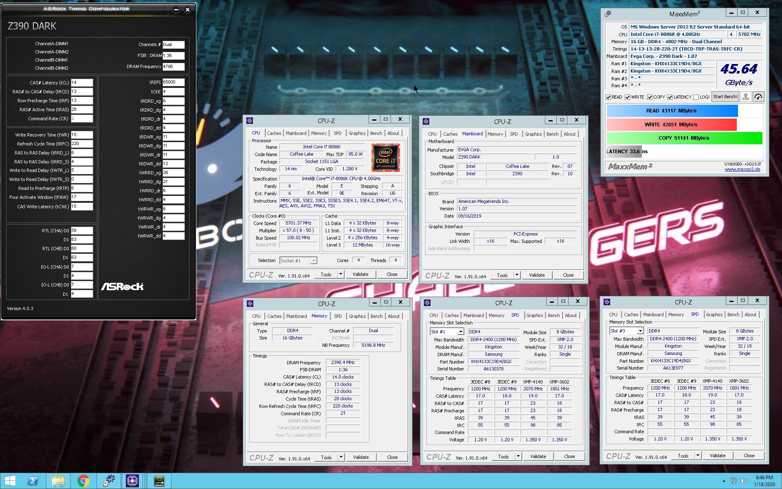Screen dimensions: 782x489
Task: Enable the LOG! checkbox in MaxxMem
Action: point(696,97)
